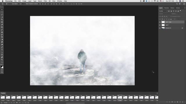The image size is (186, 104).
Task: Open the Auto-Select Layer dropdown
Action: (x=21, y=4)
